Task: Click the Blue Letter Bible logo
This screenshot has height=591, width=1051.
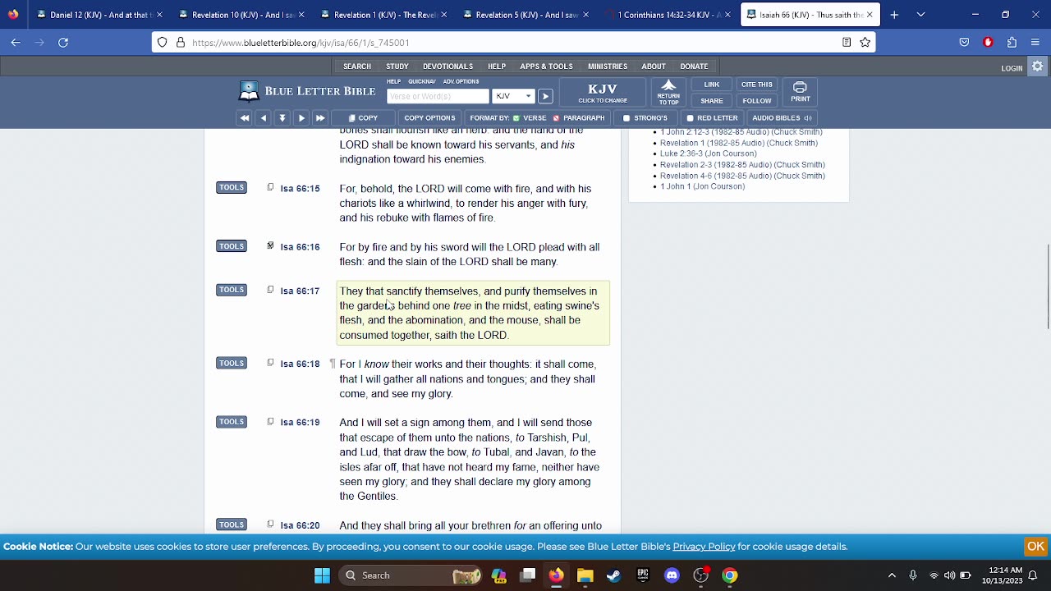Action: click(307, 91)
